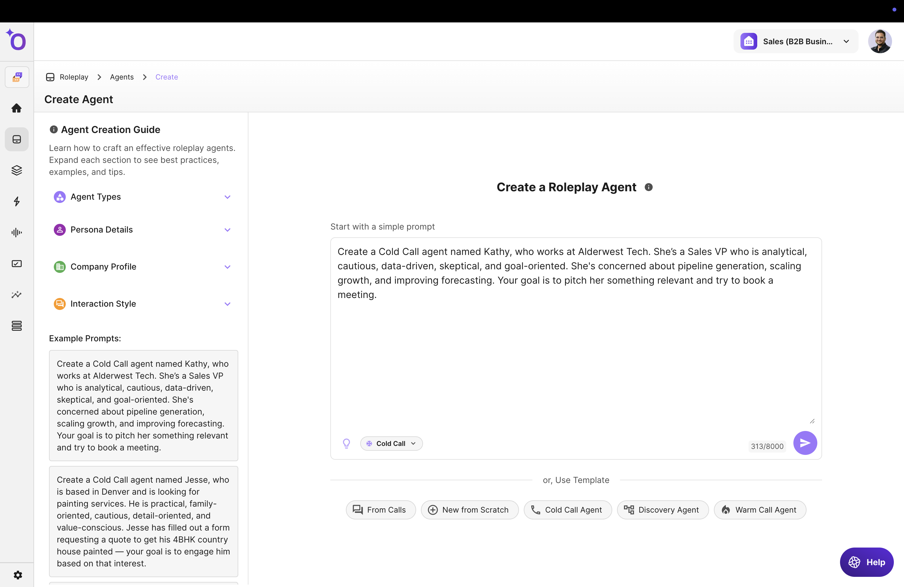904x587 pixels.
Task: Click info icon beside Create a Roleplay Agent
Action: point(648,187)
